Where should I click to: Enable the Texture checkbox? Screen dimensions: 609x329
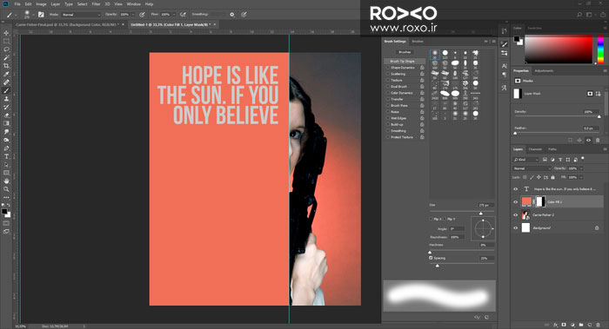tap(388, 80)
